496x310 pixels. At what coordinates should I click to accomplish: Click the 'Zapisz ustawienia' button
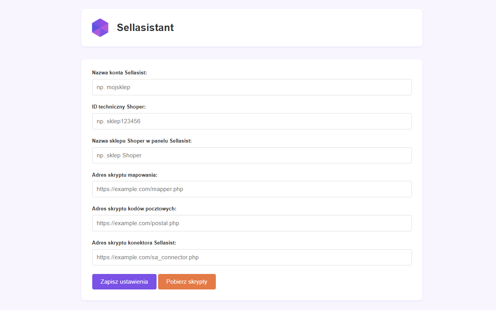[124, 281]
